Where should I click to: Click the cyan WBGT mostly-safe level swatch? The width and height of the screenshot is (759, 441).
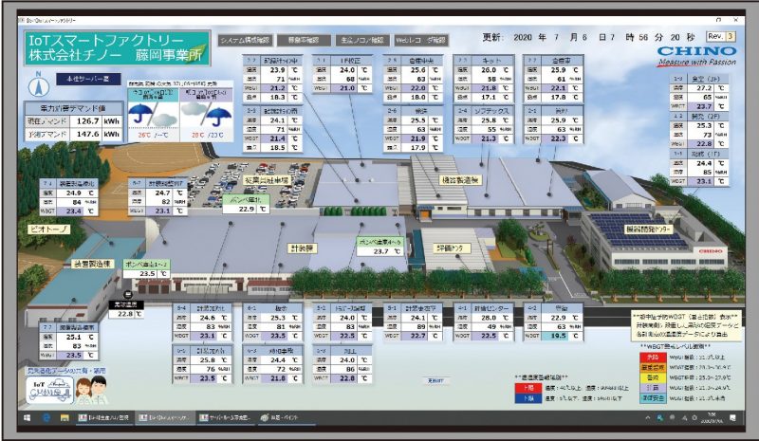[x=653, y=398]
